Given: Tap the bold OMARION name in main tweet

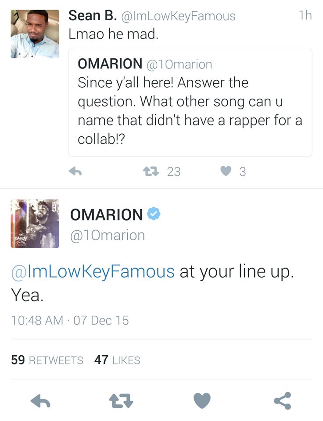Looking at the screenshot, I should 106,214.
